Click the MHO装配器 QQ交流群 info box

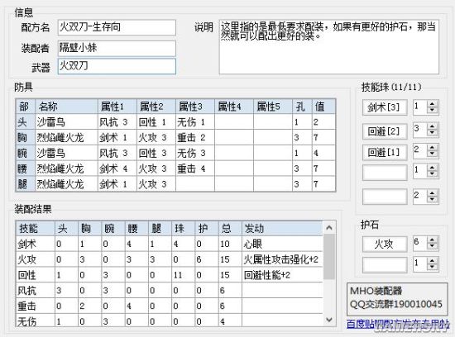pos(397,299)
